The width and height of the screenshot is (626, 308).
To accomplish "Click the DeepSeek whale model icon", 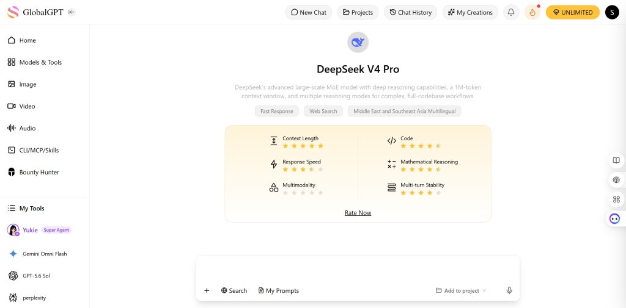I will pos(358,42).
